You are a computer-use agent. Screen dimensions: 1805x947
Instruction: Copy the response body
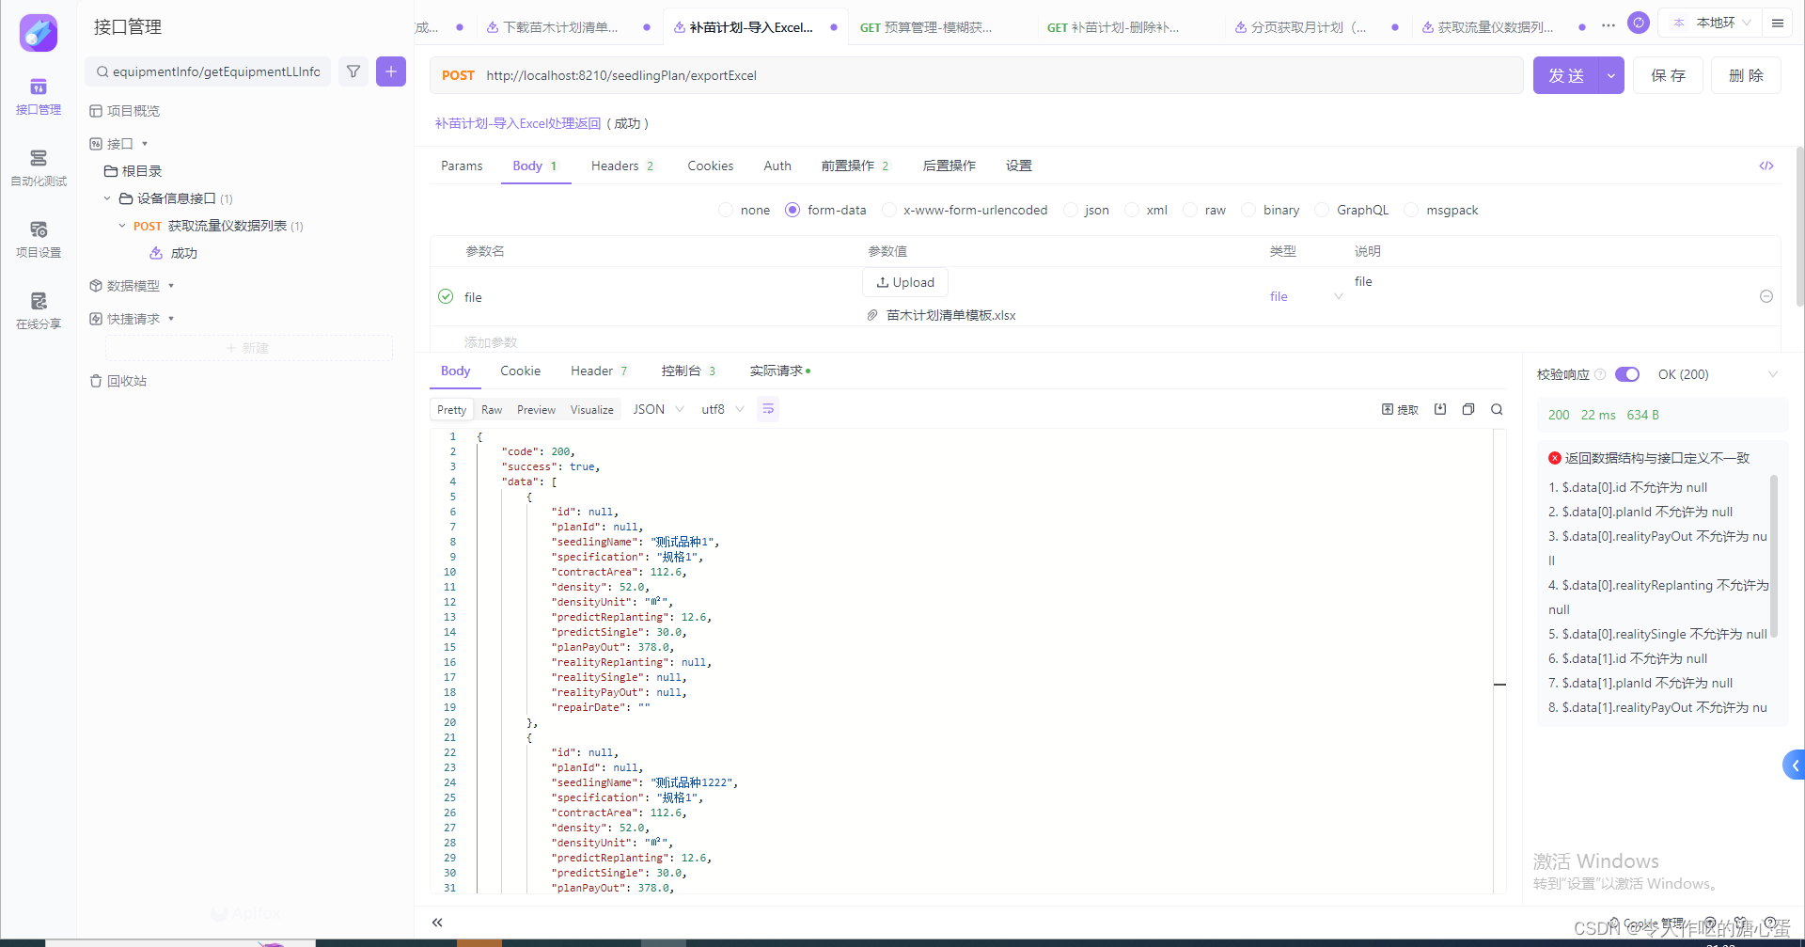pos(1468,409)
